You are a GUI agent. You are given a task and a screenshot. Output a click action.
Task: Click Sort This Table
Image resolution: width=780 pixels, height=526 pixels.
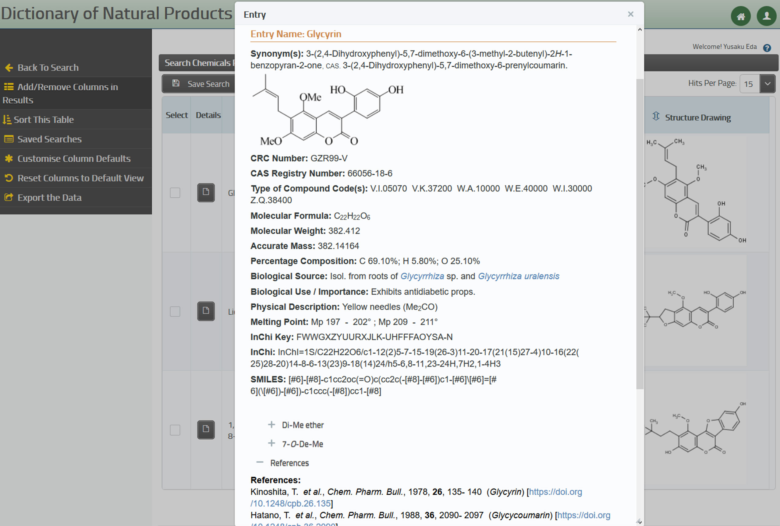[76, 120]
